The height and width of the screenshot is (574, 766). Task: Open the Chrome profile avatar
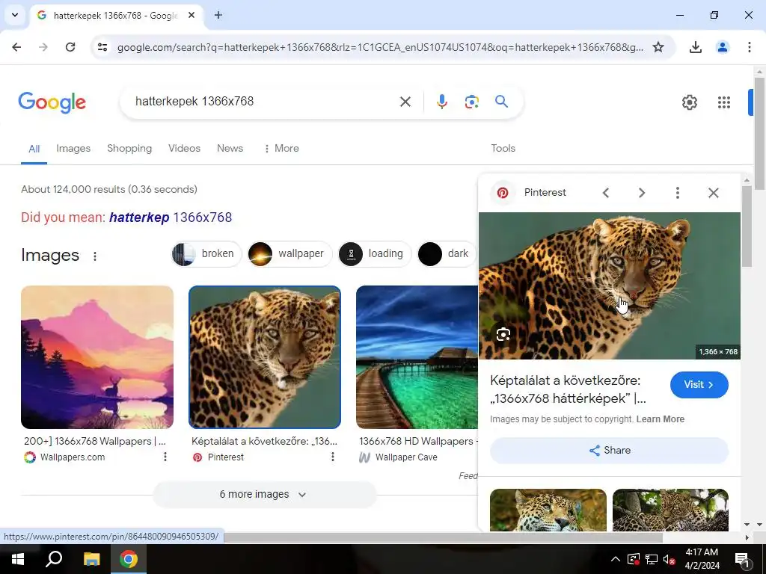click(x=722, y=47)
